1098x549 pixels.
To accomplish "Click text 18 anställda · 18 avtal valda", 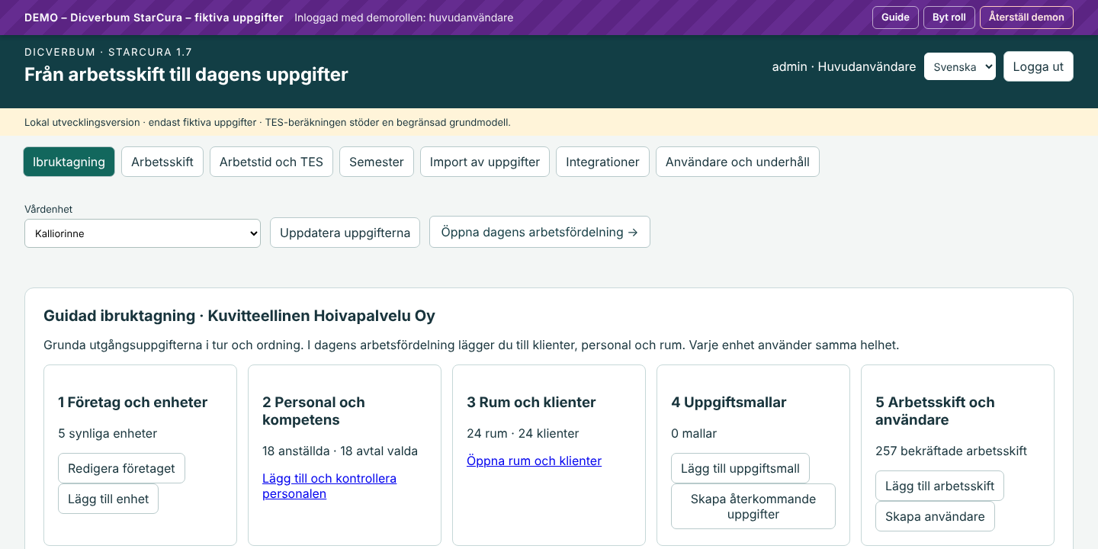I will pos(340,451).
